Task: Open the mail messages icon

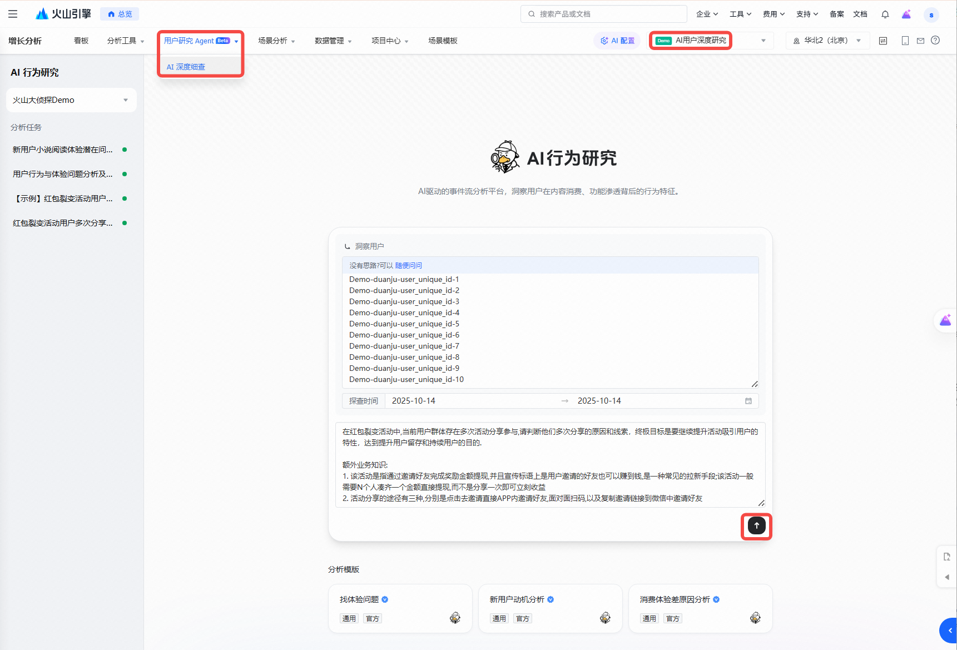Action: (921, 41)
